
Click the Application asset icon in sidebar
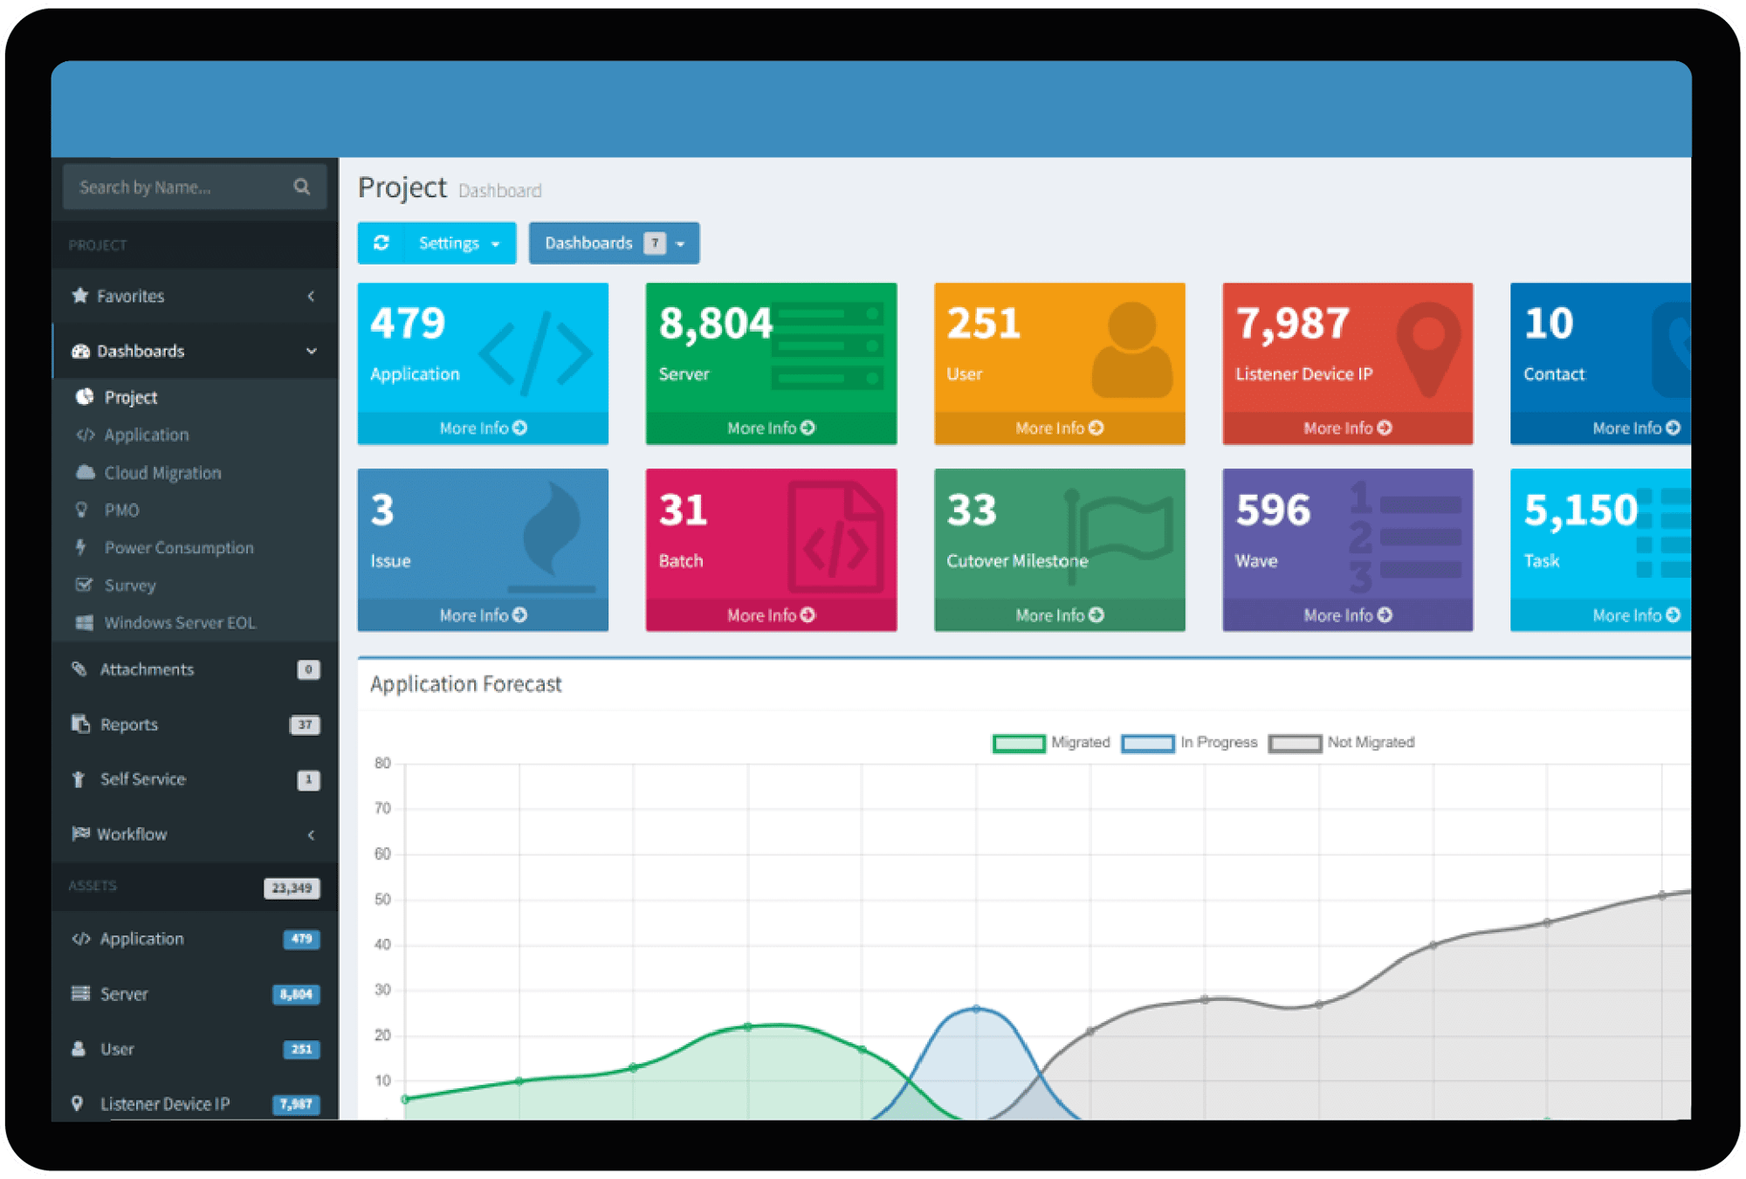pyautogui.click(x=91, y=938)
